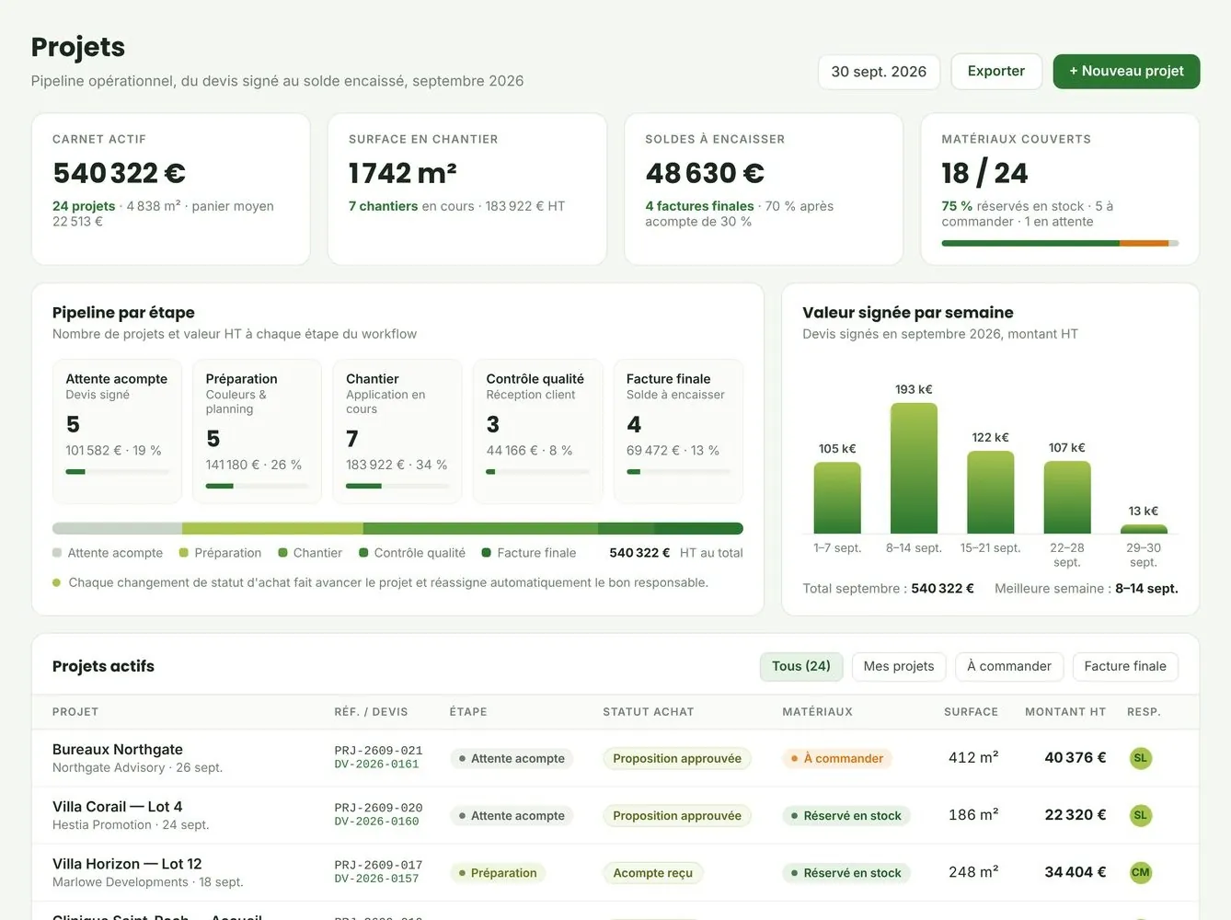Sort by the PROJET column header
Image resolution: width=1231 pixels, height=920 pixels.
(75, 712)
